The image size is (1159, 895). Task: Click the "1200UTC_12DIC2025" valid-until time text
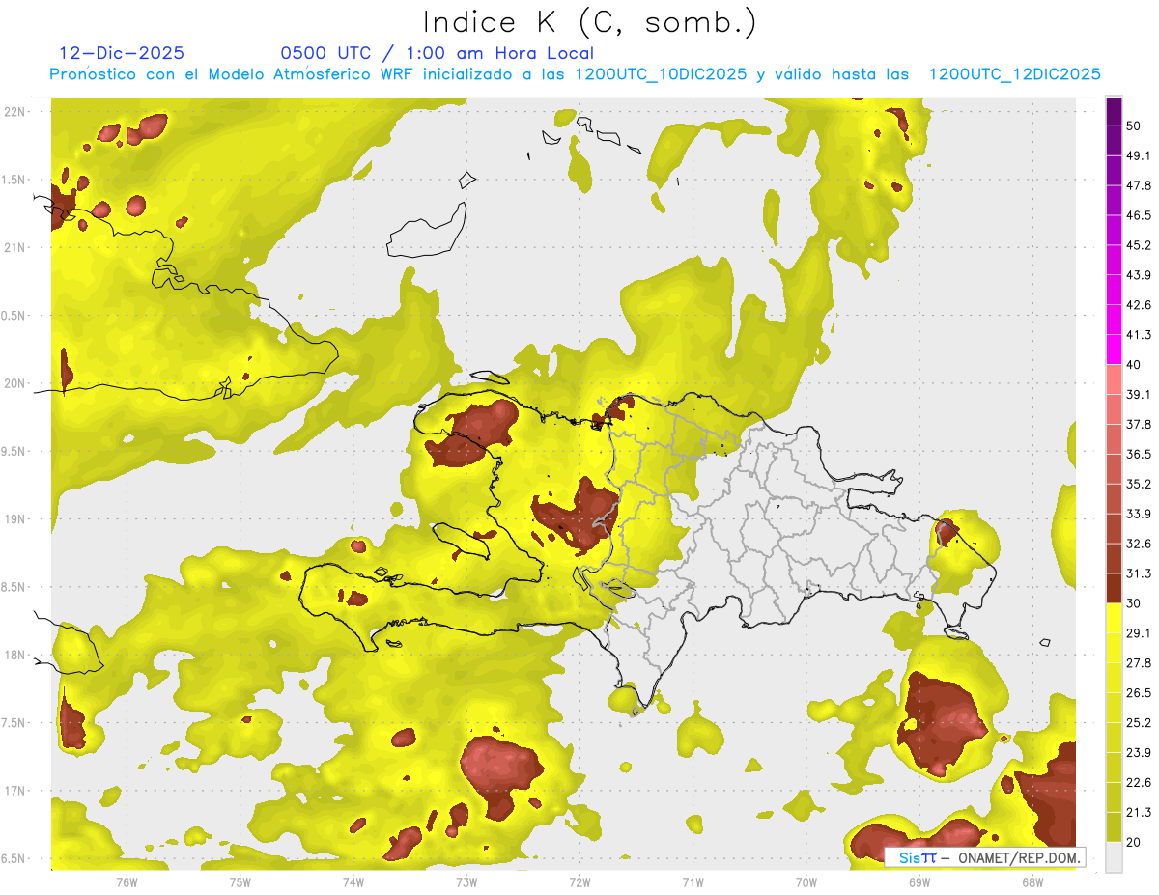1014,74
